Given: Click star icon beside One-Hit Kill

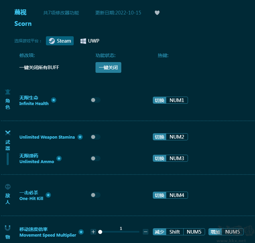Looking at the screenshot, I should 48,195.
